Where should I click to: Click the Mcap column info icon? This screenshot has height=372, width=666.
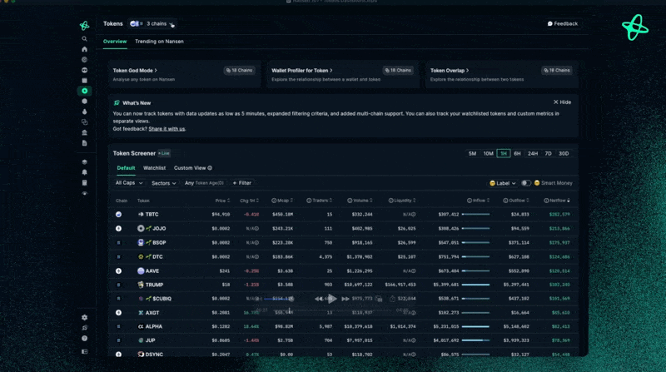click(274, 201)
